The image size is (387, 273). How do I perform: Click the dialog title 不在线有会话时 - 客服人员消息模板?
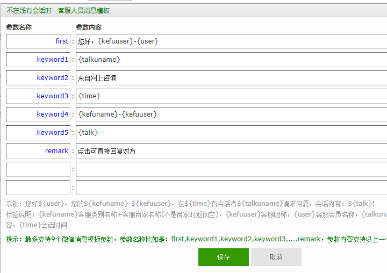tap(58, 11)
